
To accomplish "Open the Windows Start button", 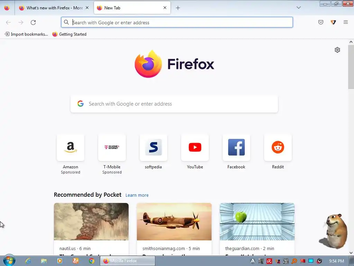I will (9, 260).
